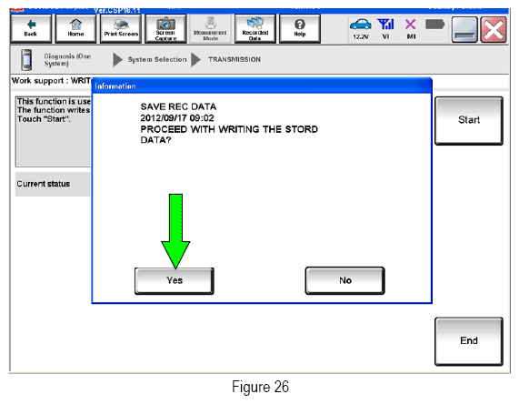519x404 pixels.
Task: Go to Home via the house icon
Action: click(x=75, y=29)
